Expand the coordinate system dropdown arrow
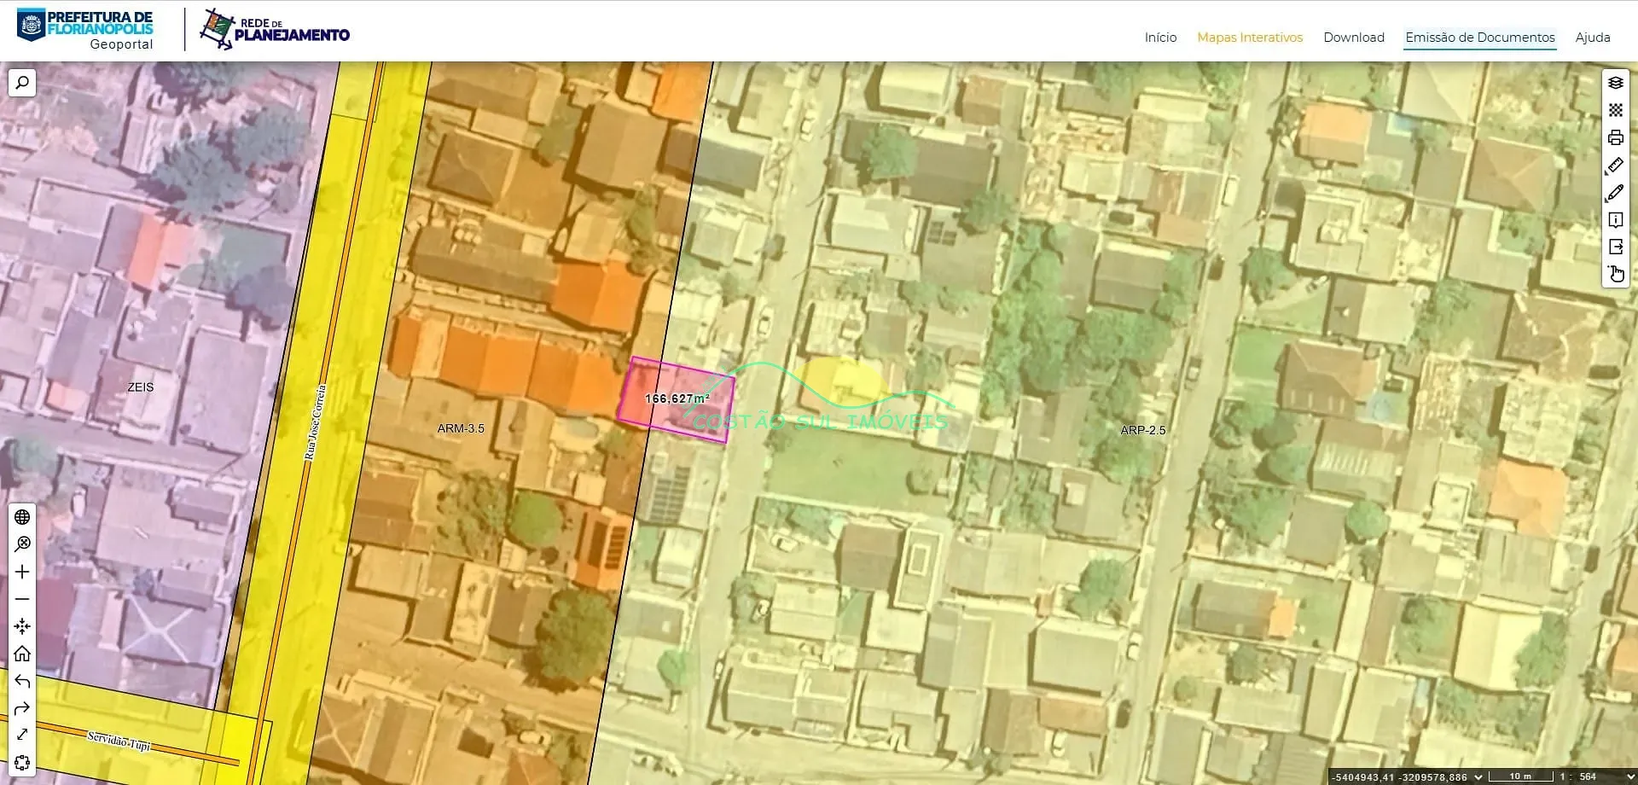The height and width of the screenshot is (785, 1638). tap(1478, 776)
